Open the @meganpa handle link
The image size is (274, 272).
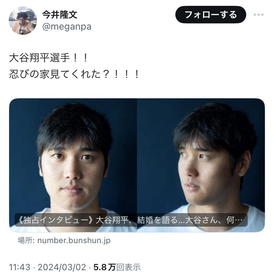point(67,27)
